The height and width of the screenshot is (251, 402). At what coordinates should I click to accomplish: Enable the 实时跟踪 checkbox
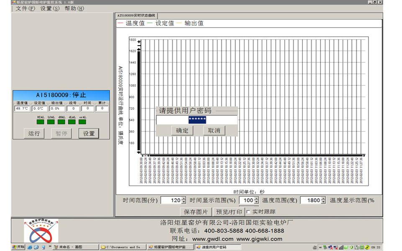pyautogui.click(x=248, y=212)
